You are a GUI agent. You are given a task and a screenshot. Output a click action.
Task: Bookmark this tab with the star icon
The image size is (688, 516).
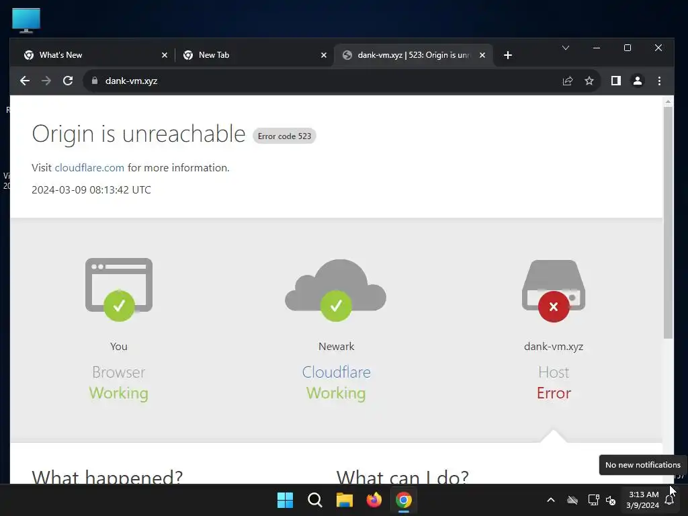[589, 81]
